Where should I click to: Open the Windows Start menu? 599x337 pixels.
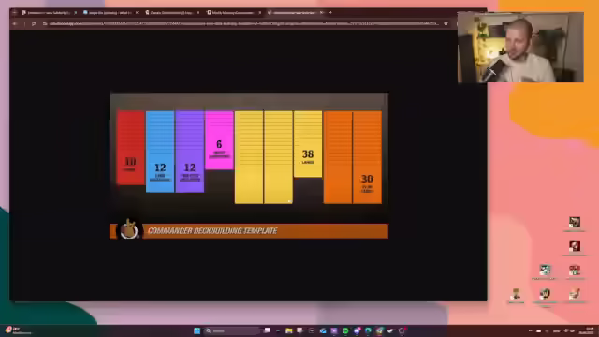(197, 330)
